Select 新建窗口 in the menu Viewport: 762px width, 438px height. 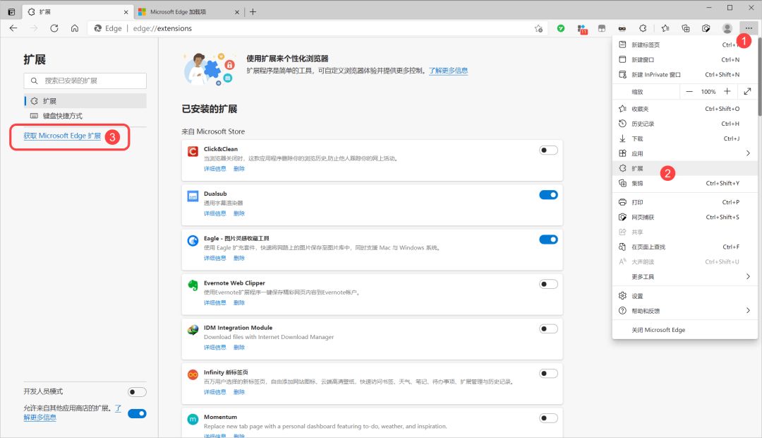coord(684,59)
